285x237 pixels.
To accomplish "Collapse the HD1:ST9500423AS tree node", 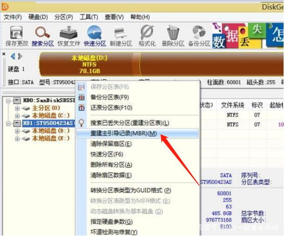I will click(8, 124).
